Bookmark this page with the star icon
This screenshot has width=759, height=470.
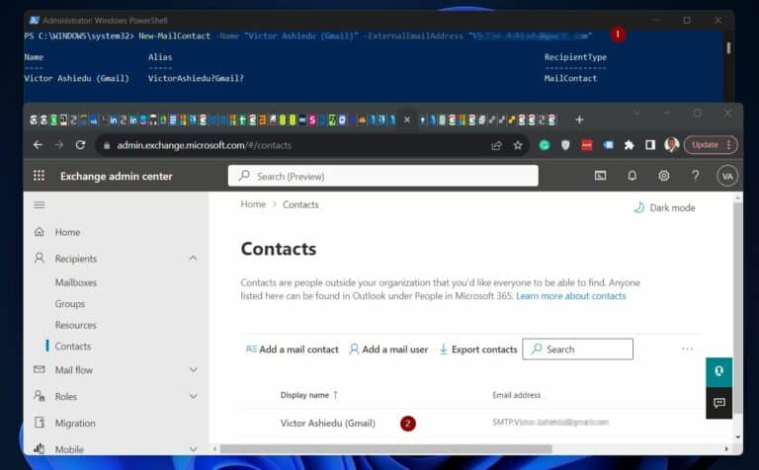pos(518,145)
